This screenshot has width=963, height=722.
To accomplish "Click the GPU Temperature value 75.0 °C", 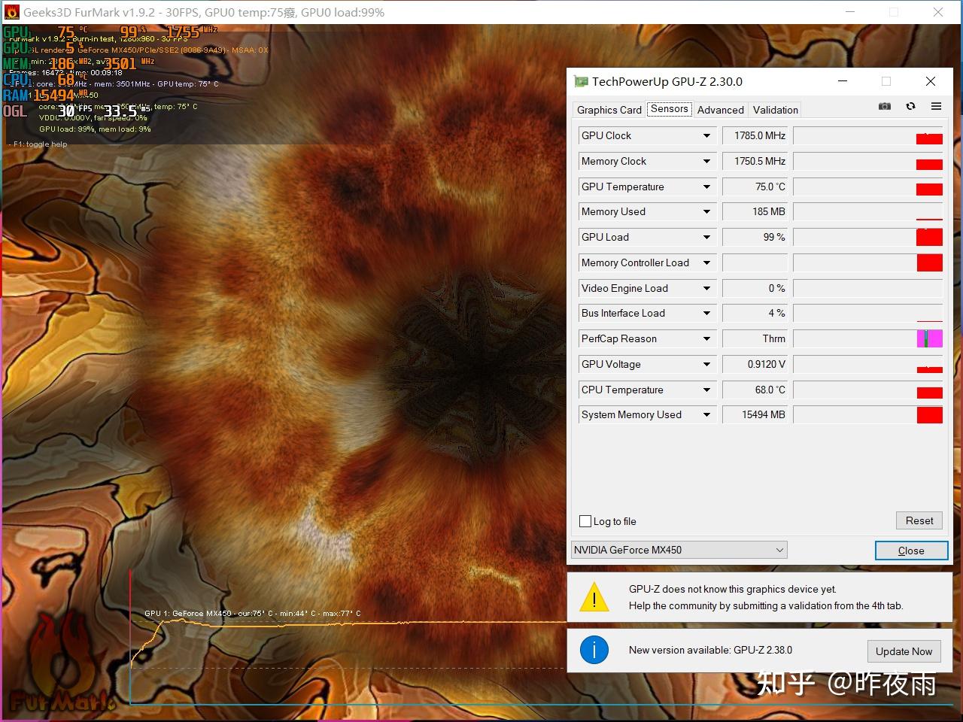I will pyautogui.click(x=755, y=187).
